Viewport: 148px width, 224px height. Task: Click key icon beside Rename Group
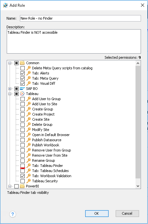click(x=29, y=160)
